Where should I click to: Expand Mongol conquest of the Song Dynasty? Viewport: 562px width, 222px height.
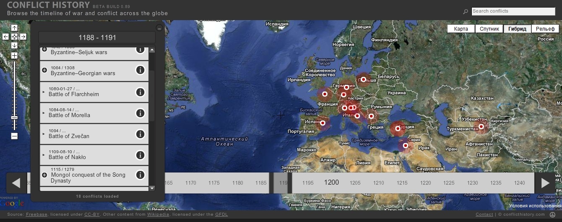pos(44,175)
